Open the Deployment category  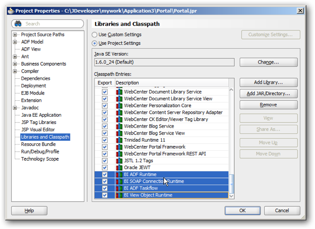(x=34, y=86)
